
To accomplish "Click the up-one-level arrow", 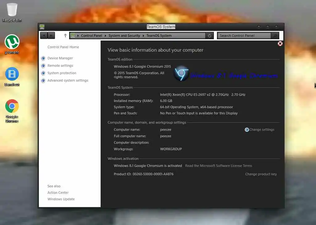I will point(65,36).
